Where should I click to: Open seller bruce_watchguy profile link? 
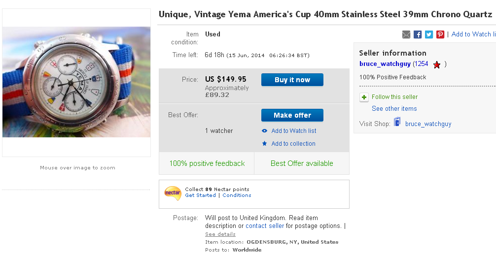coord(385,64)
